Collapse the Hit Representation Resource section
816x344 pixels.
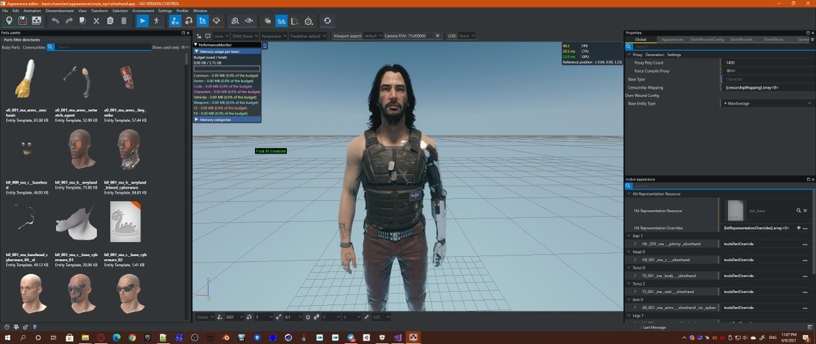pos(628,194)
